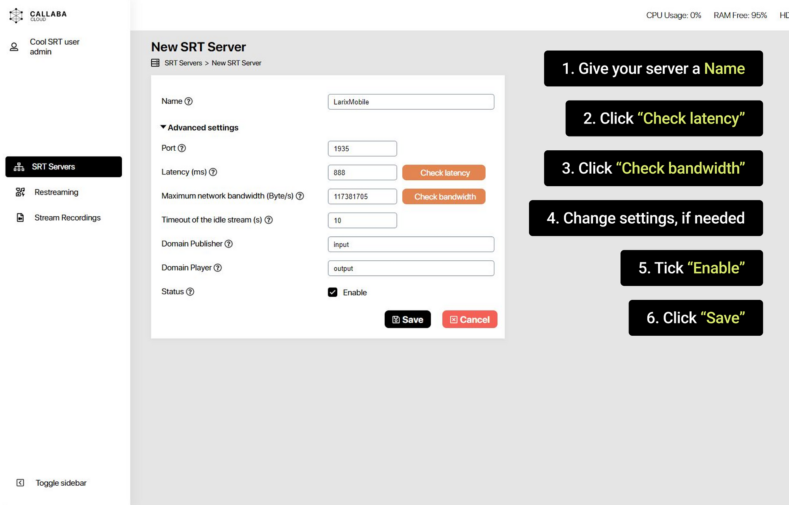The height and width of the screenshot is (505, 789).
Task: Click the Name input field
Action: click(411, 102)
